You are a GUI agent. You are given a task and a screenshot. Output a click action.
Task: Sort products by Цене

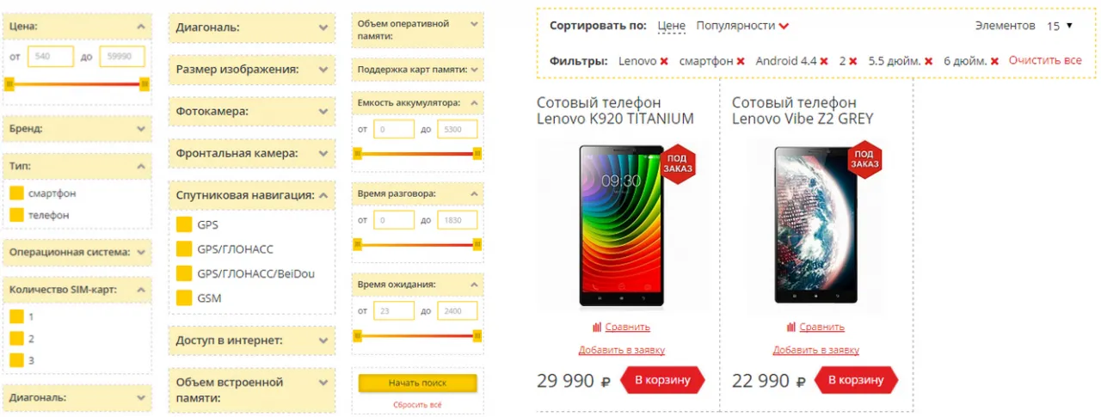[671, 26]
